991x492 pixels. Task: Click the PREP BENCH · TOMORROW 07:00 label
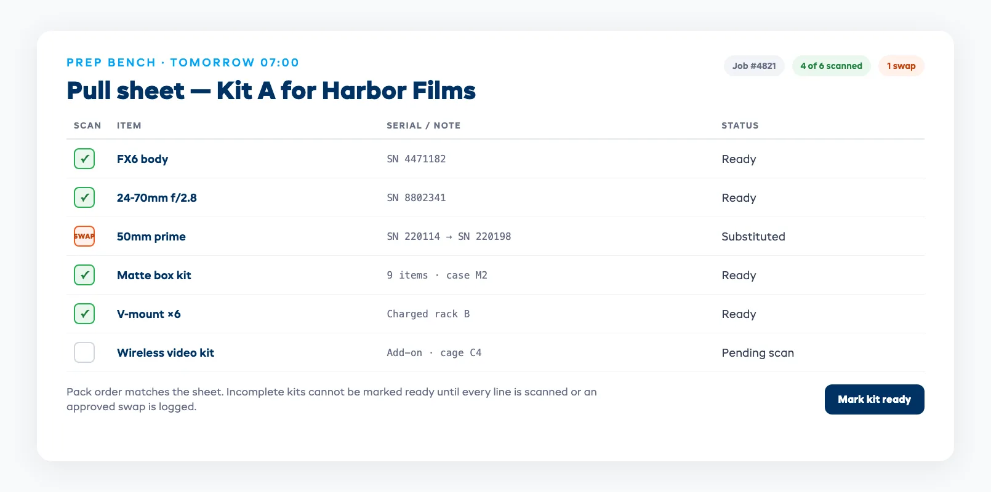pos(183,62)
